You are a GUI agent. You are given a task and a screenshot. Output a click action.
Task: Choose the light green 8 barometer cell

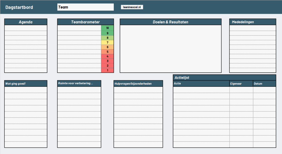click(107, 38)
